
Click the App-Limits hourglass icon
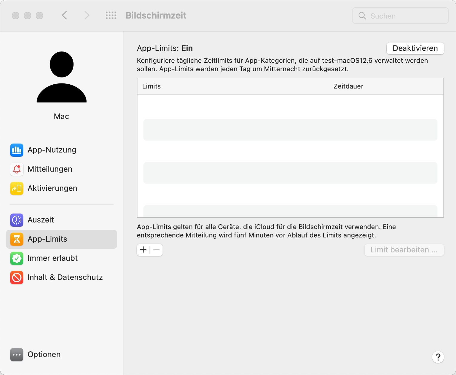pos(17,239)
